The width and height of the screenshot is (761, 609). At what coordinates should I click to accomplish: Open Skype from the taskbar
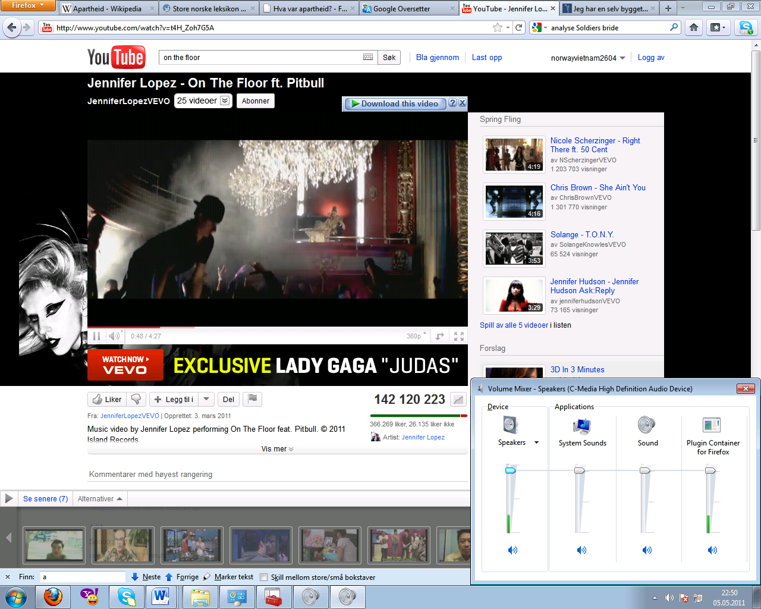126,597
